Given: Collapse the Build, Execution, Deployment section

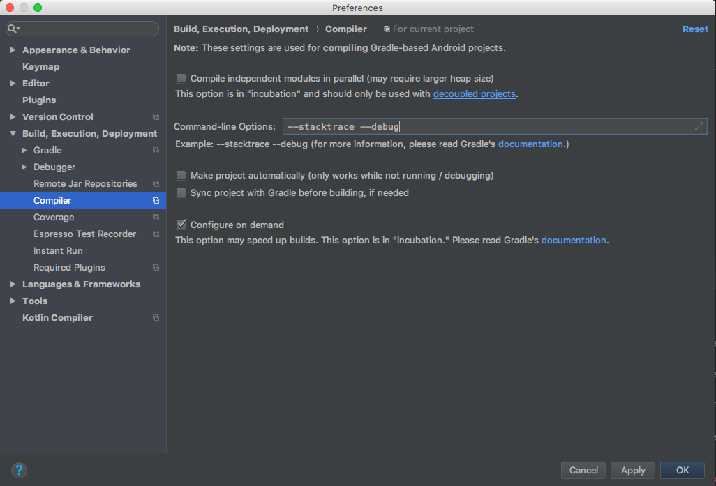Looking at the screenshot, I should pyautogui.click(x=12, y=133).
